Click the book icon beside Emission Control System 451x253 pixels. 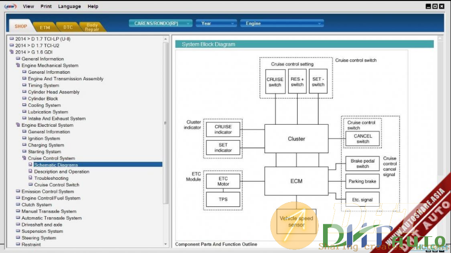tap(18, 192)
